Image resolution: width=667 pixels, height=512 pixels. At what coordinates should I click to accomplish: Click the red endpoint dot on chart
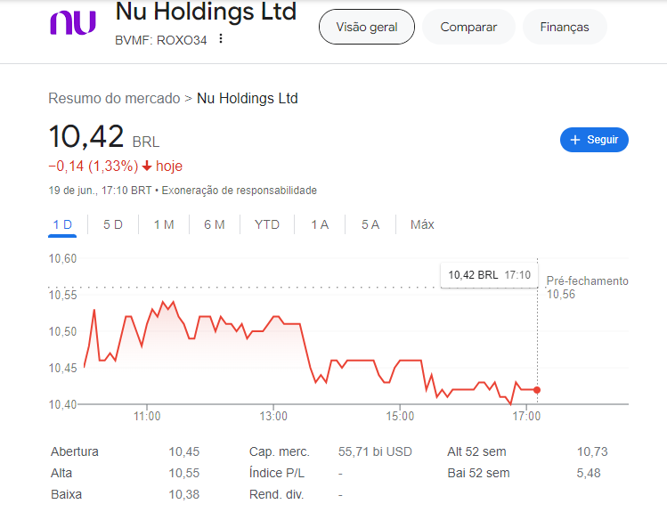tap(537, 390)
